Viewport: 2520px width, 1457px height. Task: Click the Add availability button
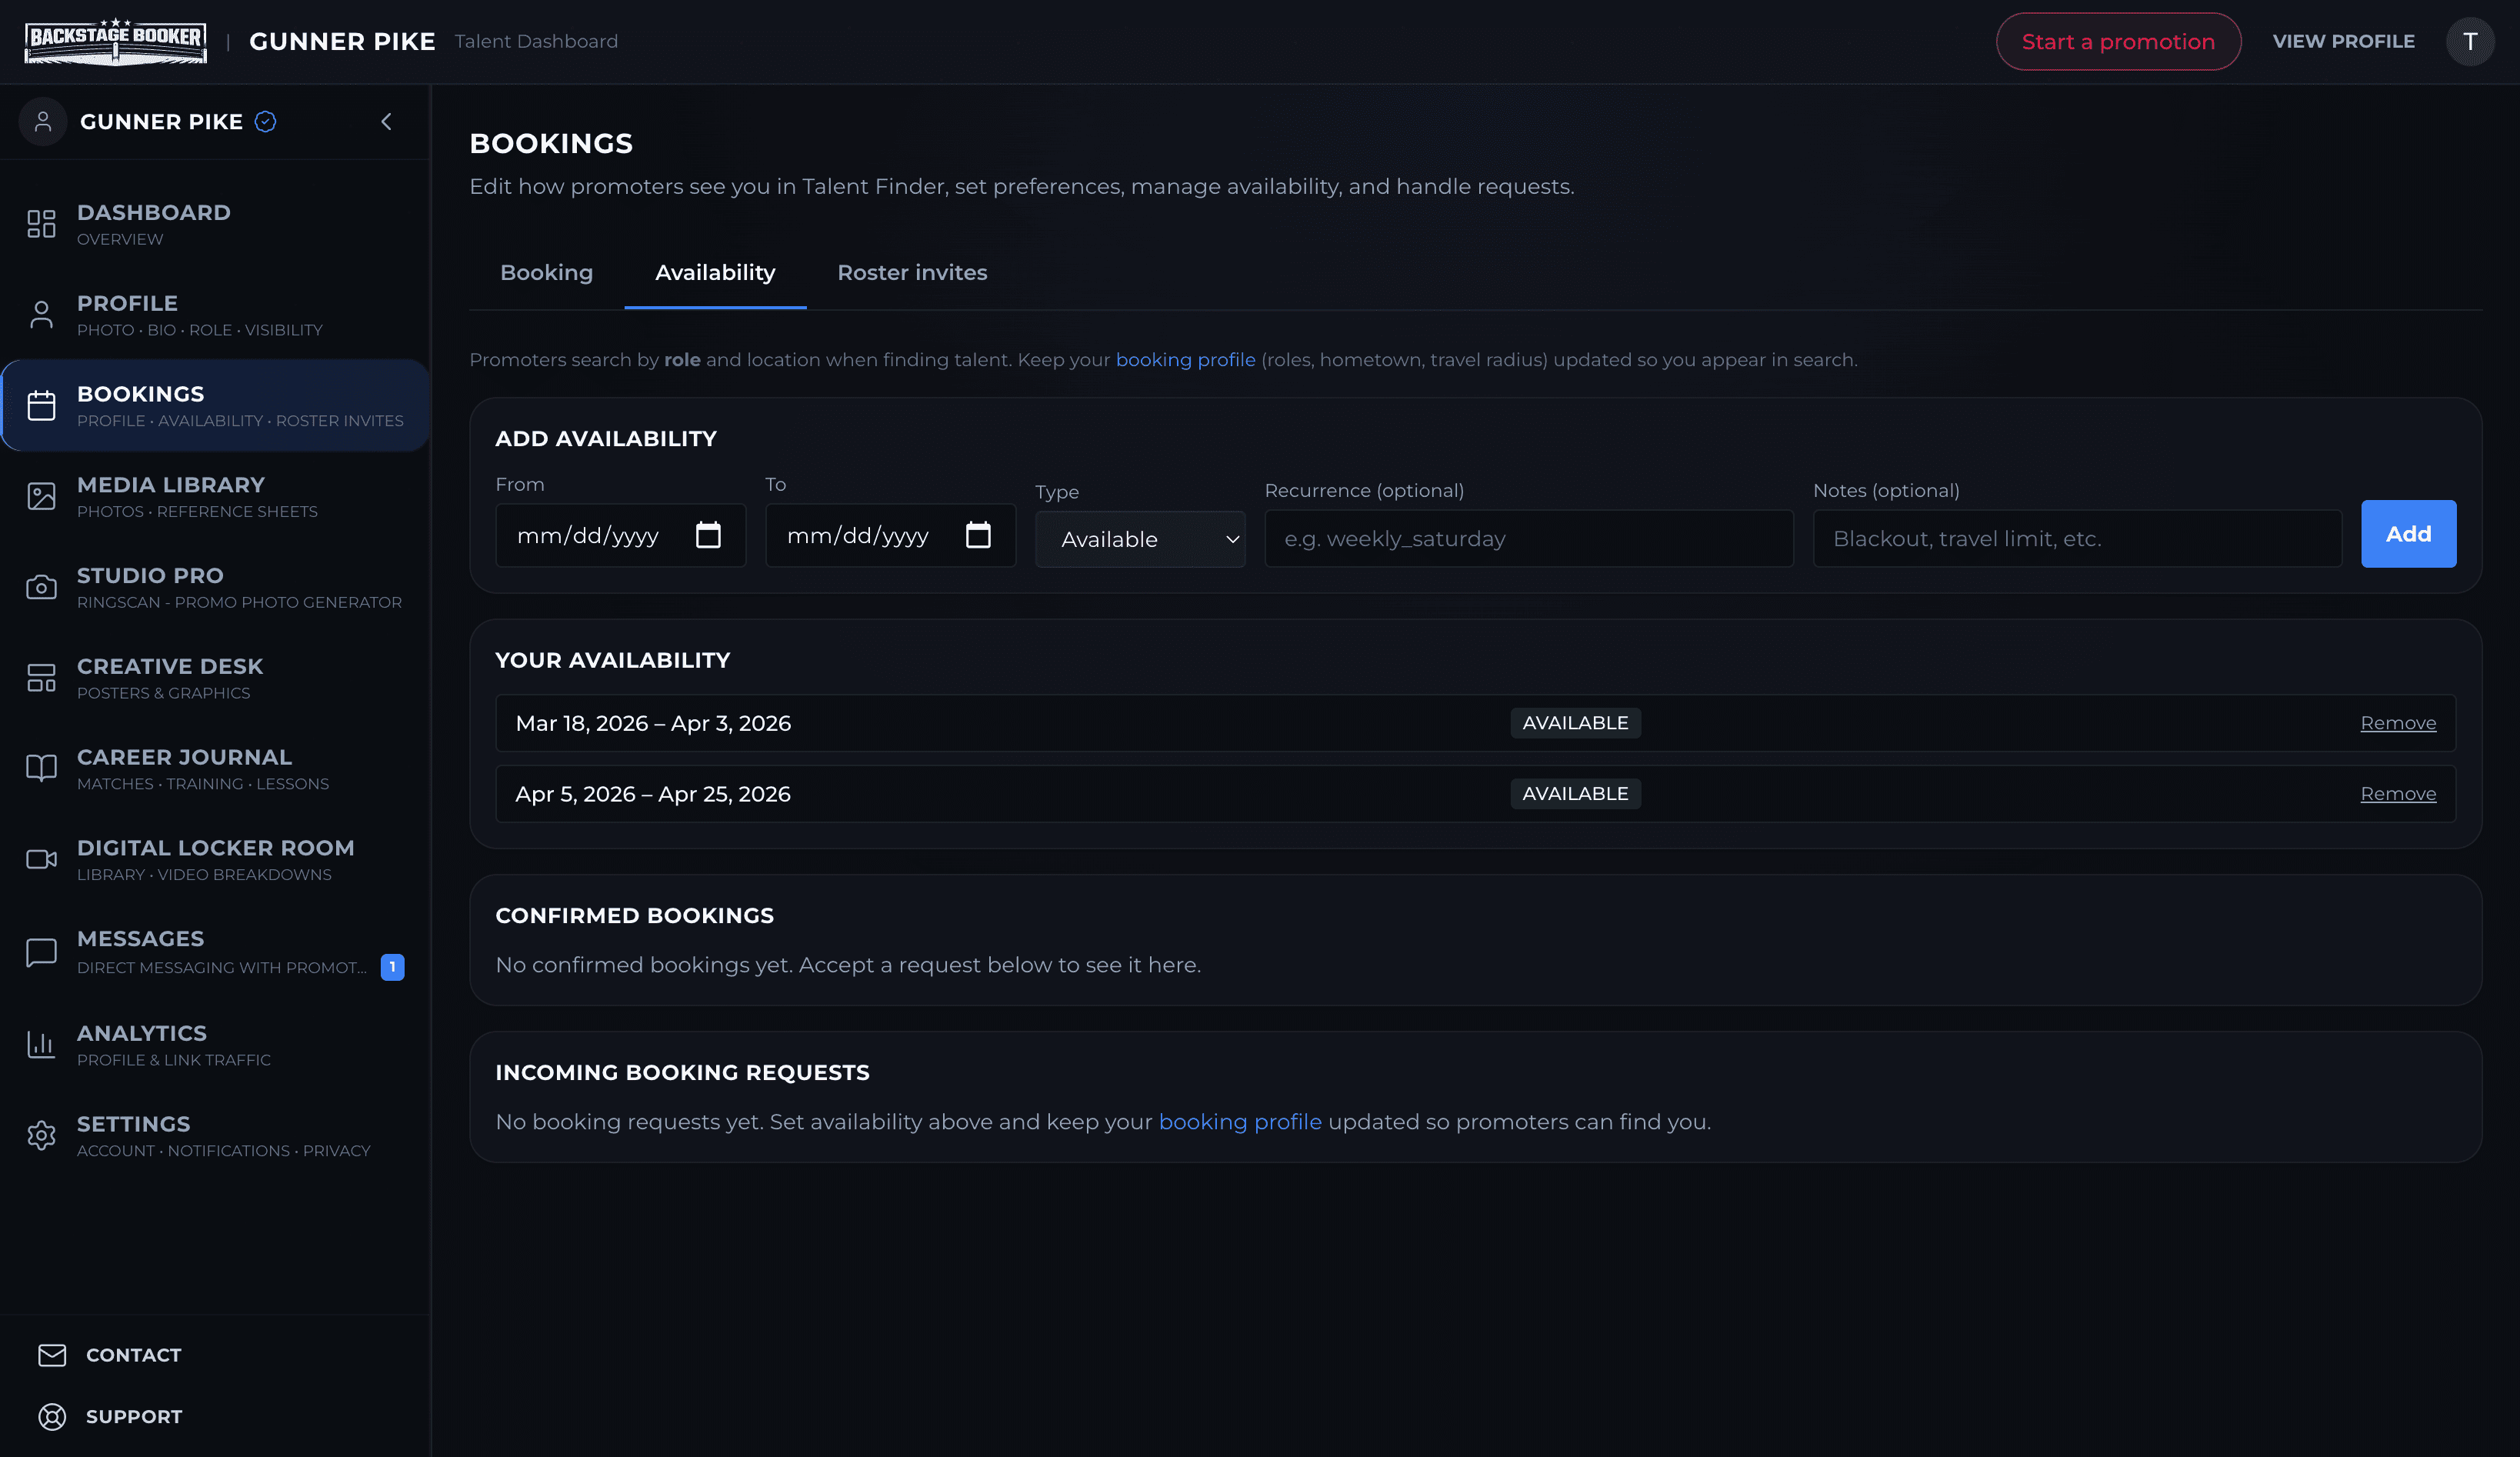2407,534
